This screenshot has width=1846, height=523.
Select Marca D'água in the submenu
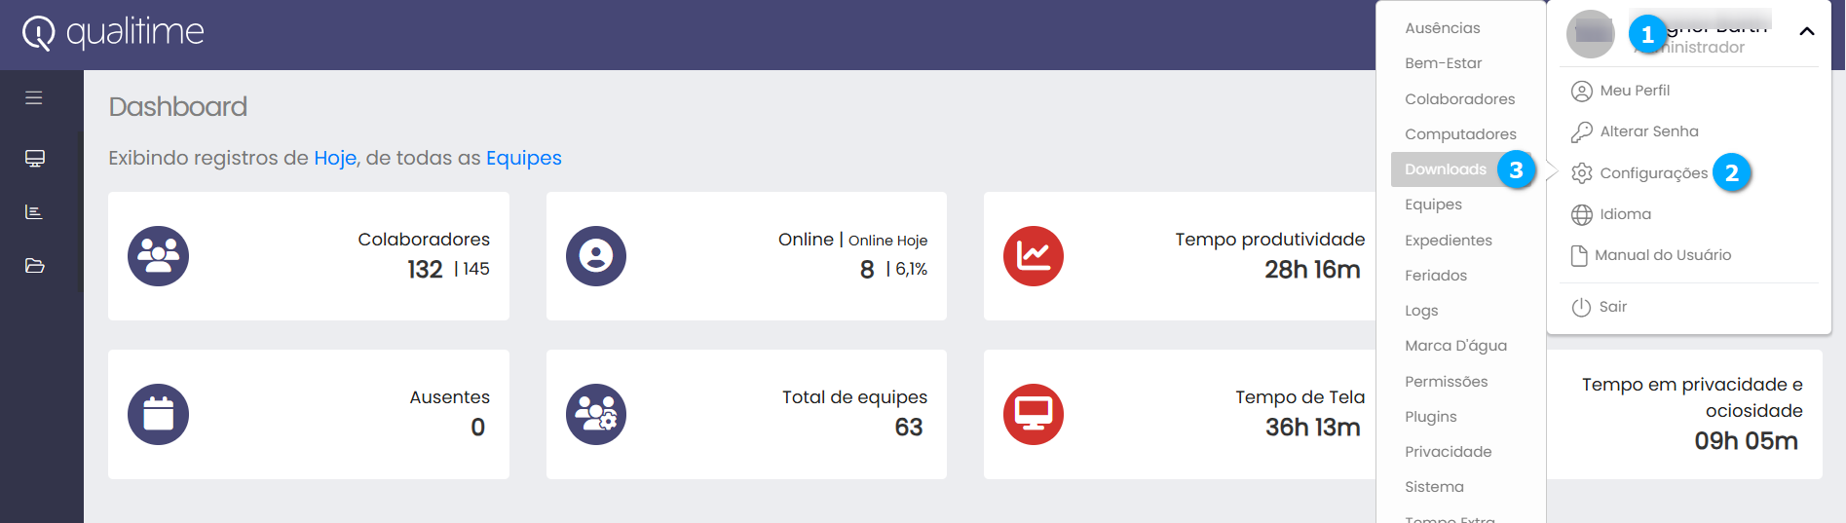1455,346
